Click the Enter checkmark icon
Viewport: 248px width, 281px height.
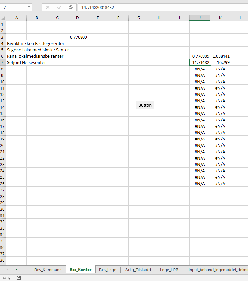[x=59, y=7]
